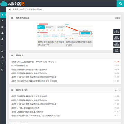Open the search icon in the top bar
Image resolution: width=124 pixels, height=124 pixels.
point(120,4)
